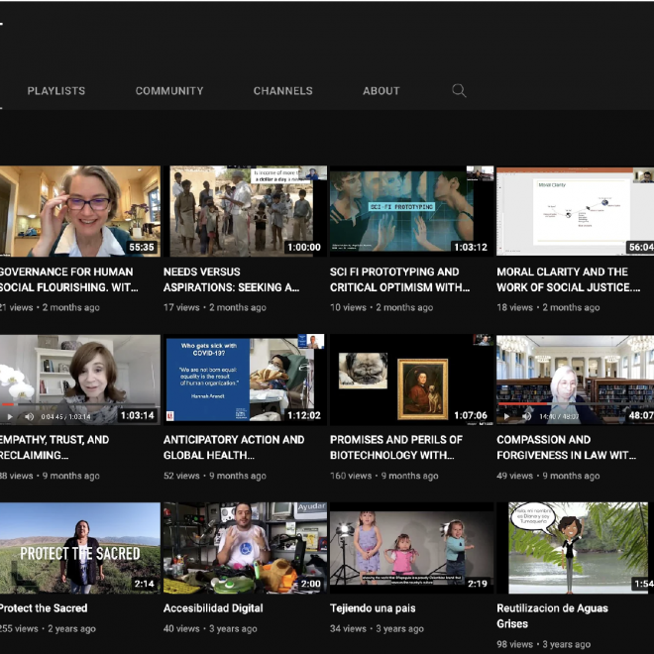Click the channel search magnifier icon
This screenshot has height=654, width=654.
pyautogui.click(x=459, y=90)
